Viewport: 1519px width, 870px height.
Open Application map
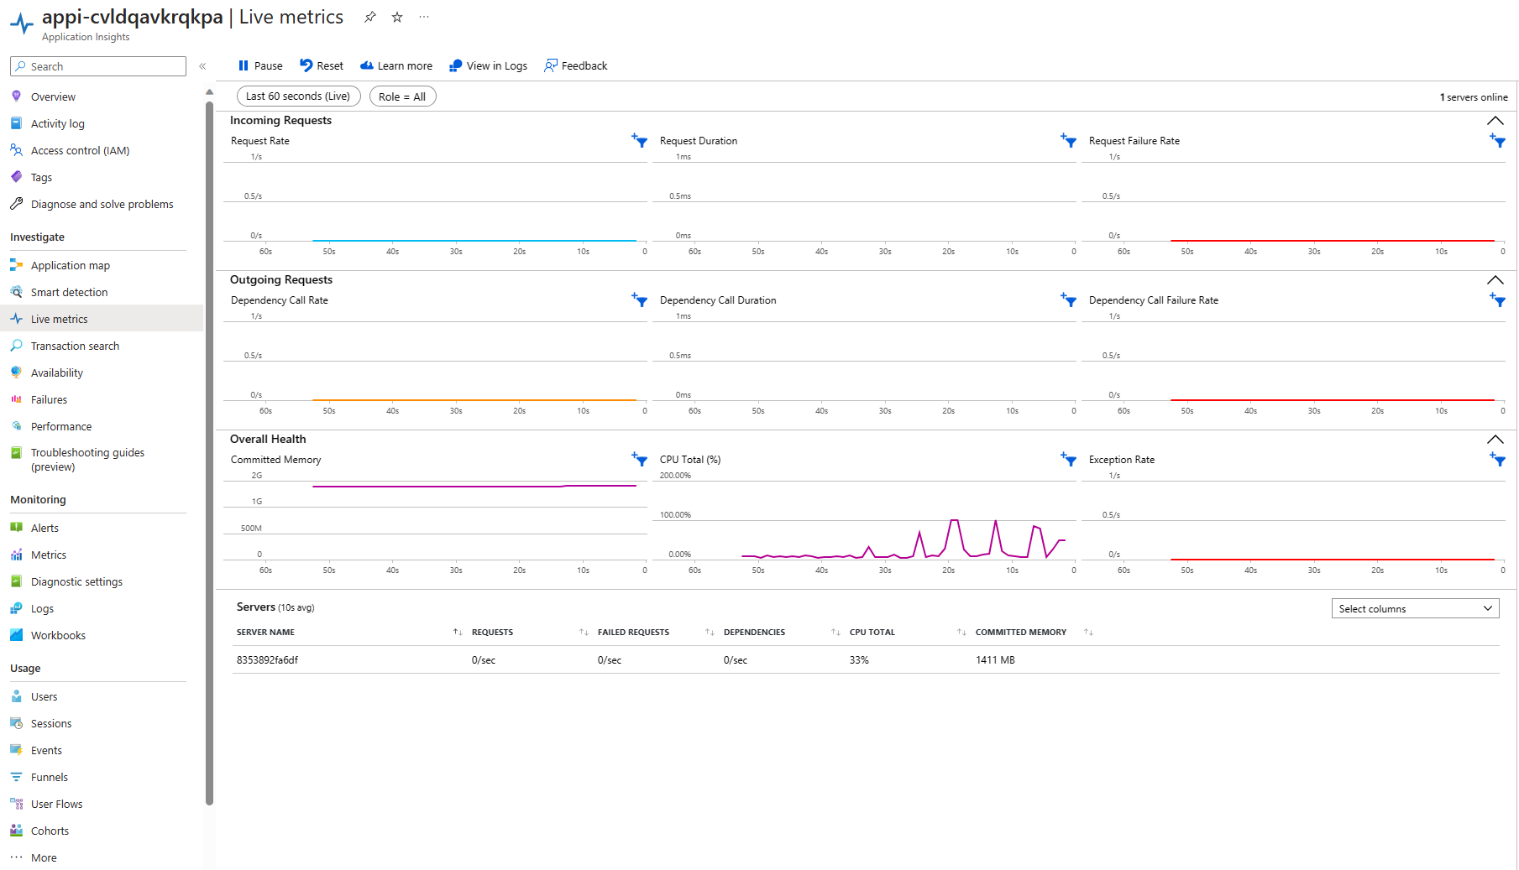pyautogui.click(x=70, y=265)
